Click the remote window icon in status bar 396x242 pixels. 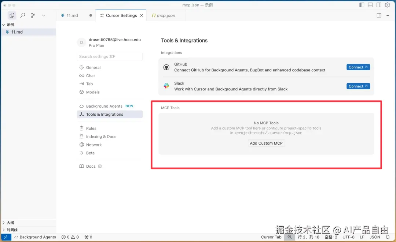[x=6, y=237]
